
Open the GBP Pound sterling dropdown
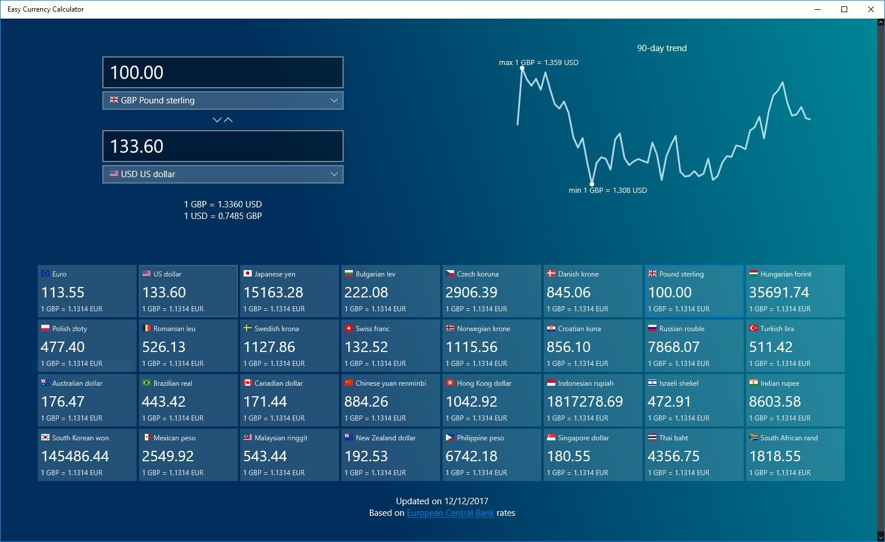pyautogui.click(x=223, y=100)
